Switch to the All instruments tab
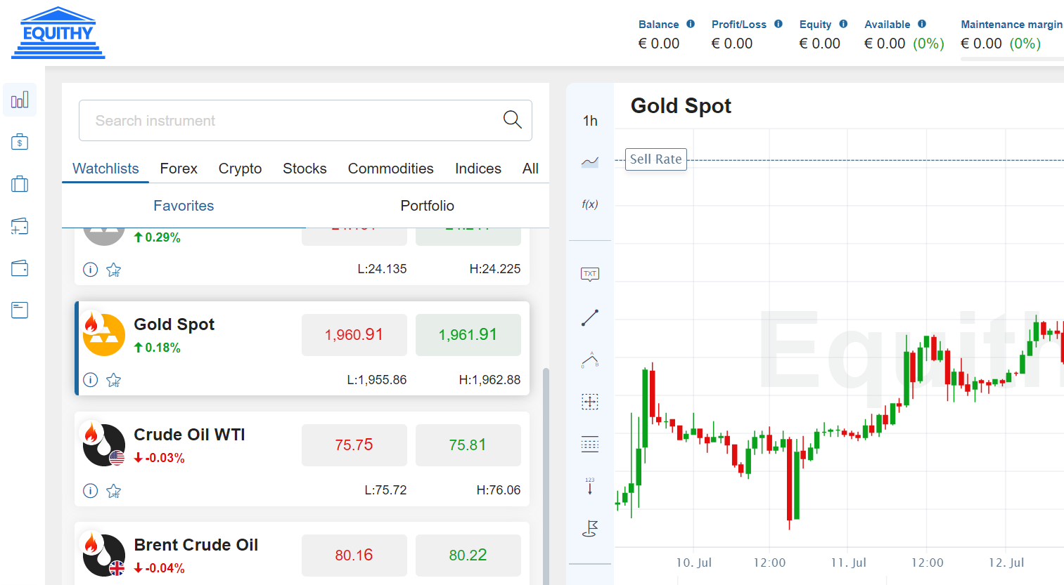 tap(530, 169)
